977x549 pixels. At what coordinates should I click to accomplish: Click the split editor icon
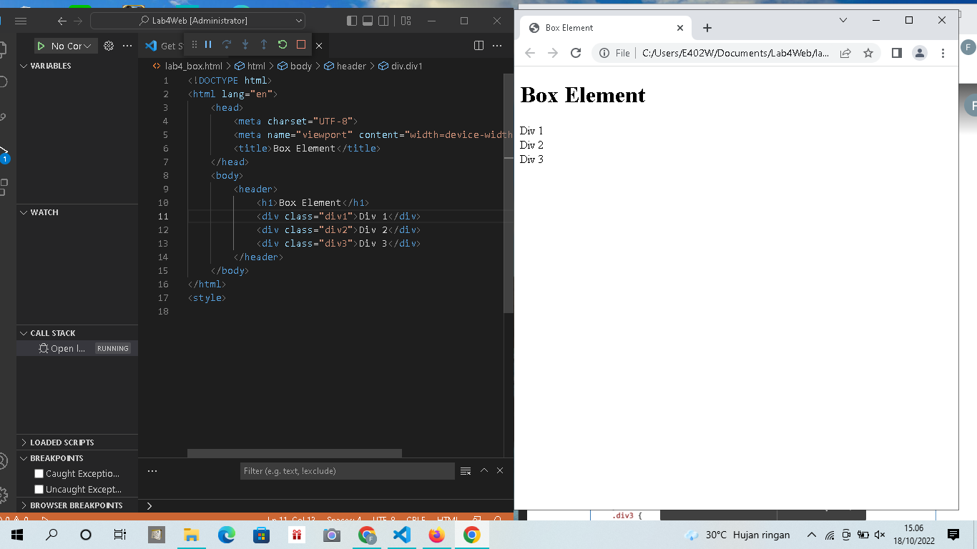[x=478, y=45]
